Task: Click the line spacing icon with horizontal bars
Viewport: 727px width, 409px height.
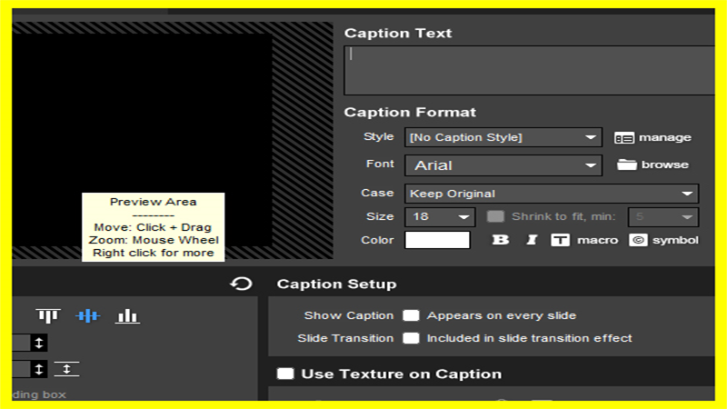Action: (x=66, y=369)
